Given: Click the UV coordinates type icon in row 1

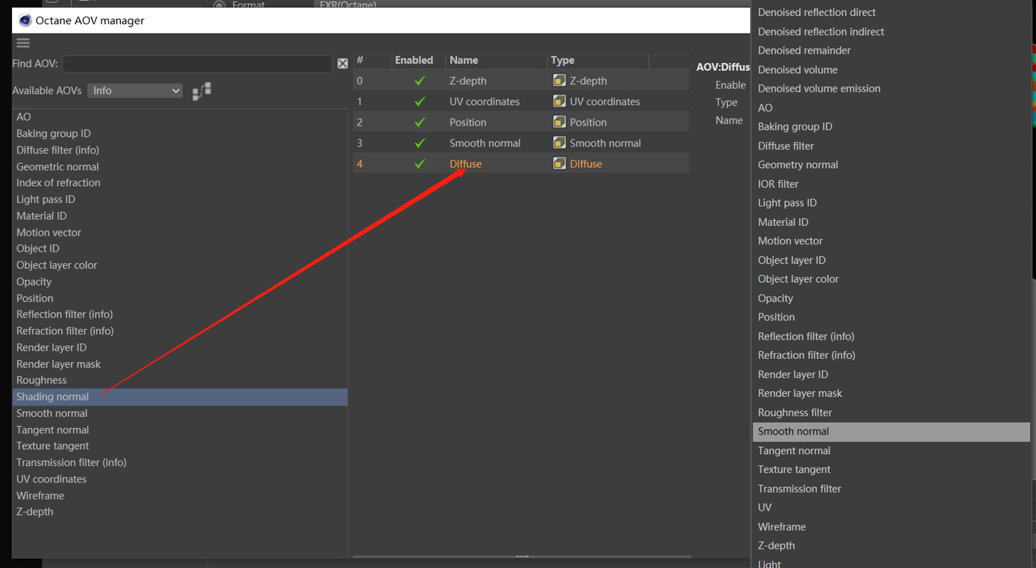Looking at the screenshot, I should [559, 101].
